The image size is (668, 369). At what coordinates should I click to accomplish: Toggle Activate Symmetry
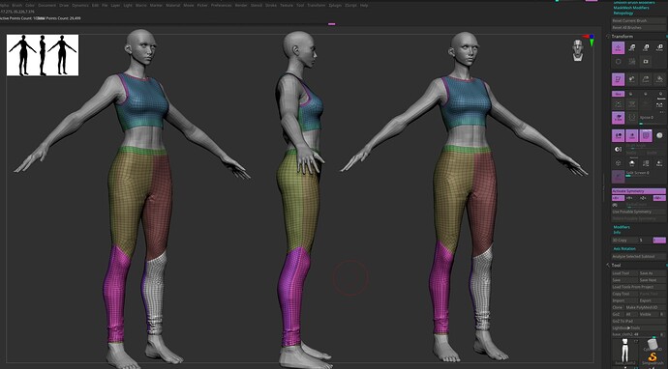[638, 191]
